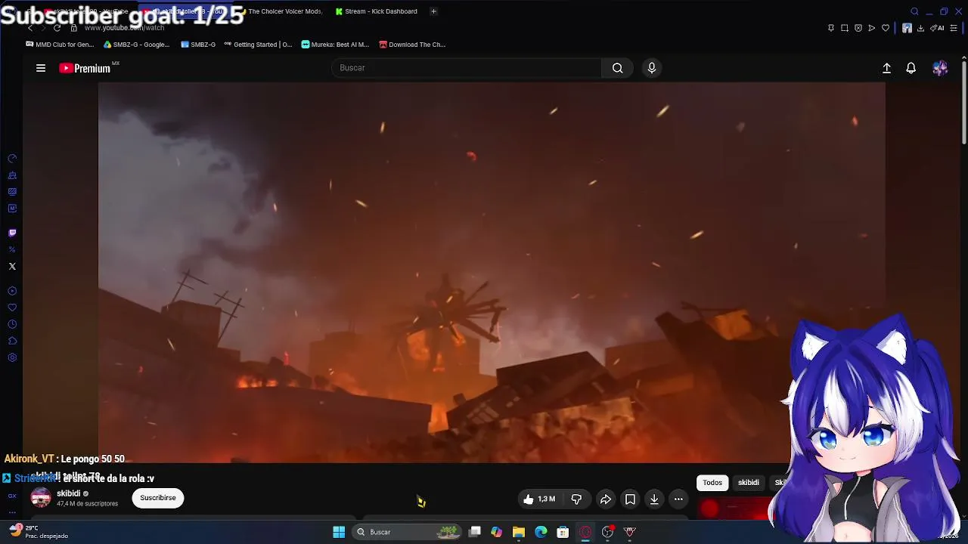Open the Copilot taskbar icon
This screenshot has height=544, width=968.
click(x=496, y=532)
